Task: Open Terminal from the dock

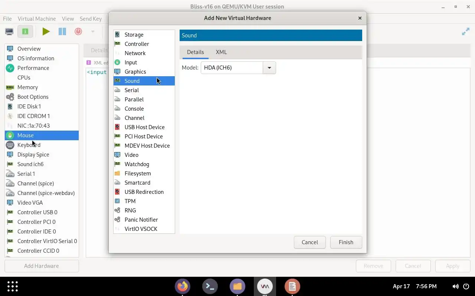Action: tap(210, 286)
